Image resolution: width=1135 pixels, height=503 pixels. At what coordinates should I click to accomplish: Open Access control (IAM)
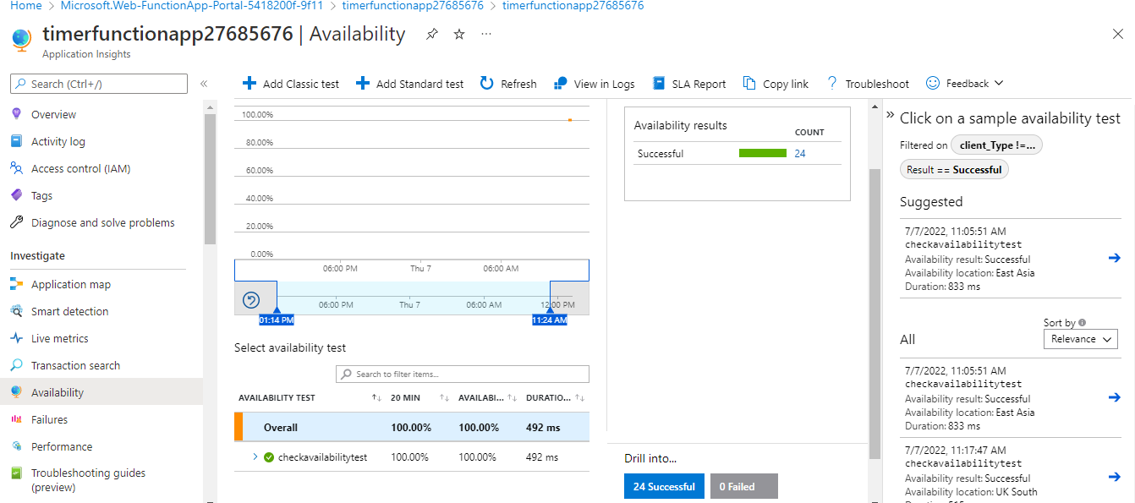[x=80, y=168]
